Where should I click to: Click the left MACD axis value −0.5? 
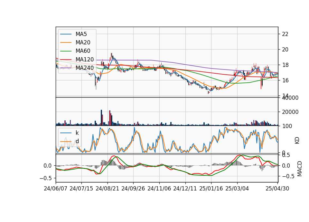46,178
